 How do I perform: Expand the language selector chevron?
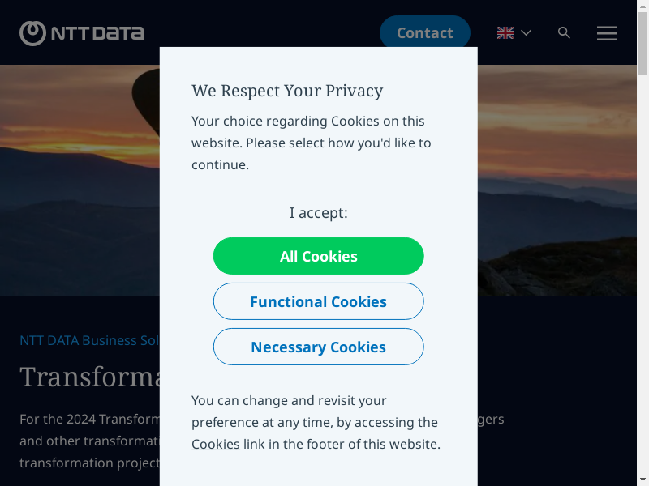[526, 33]
